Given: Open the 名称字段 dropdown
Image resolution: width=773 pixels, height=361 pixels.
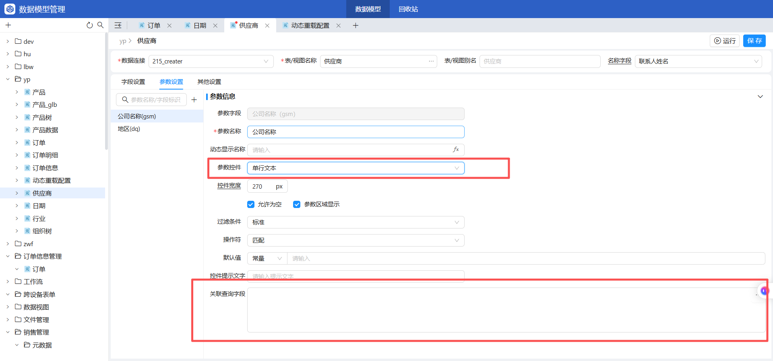Looking at the screenshot, I should 698,61.
